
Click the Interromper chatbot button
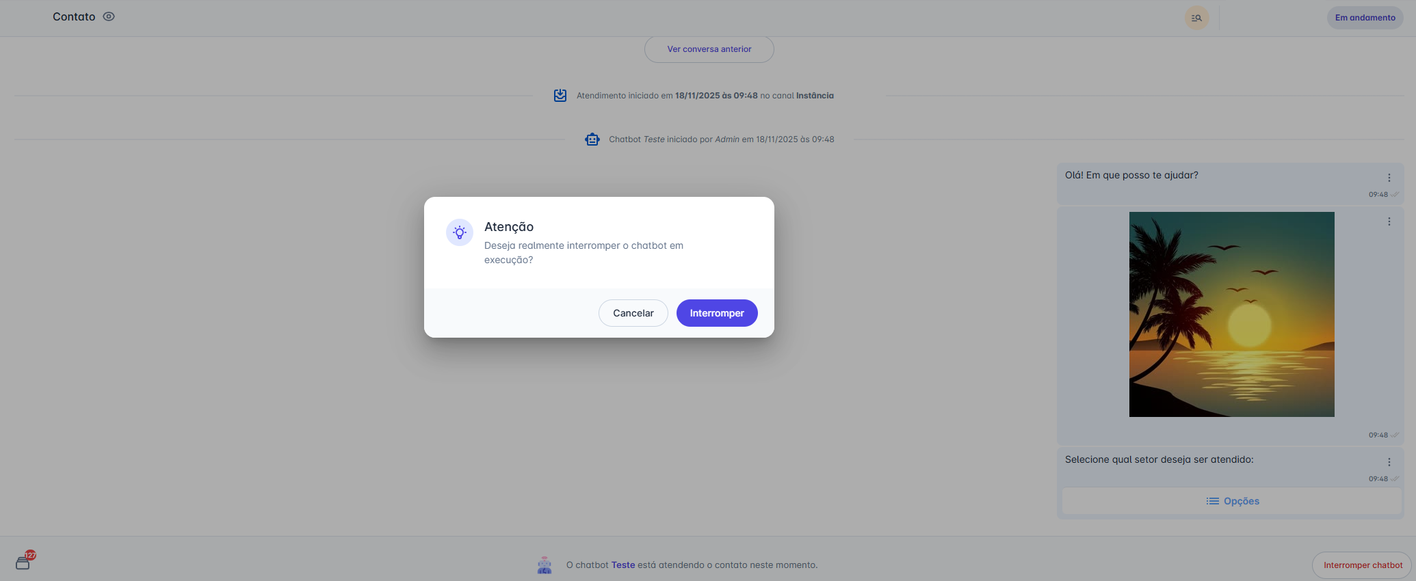[1362, 565]
